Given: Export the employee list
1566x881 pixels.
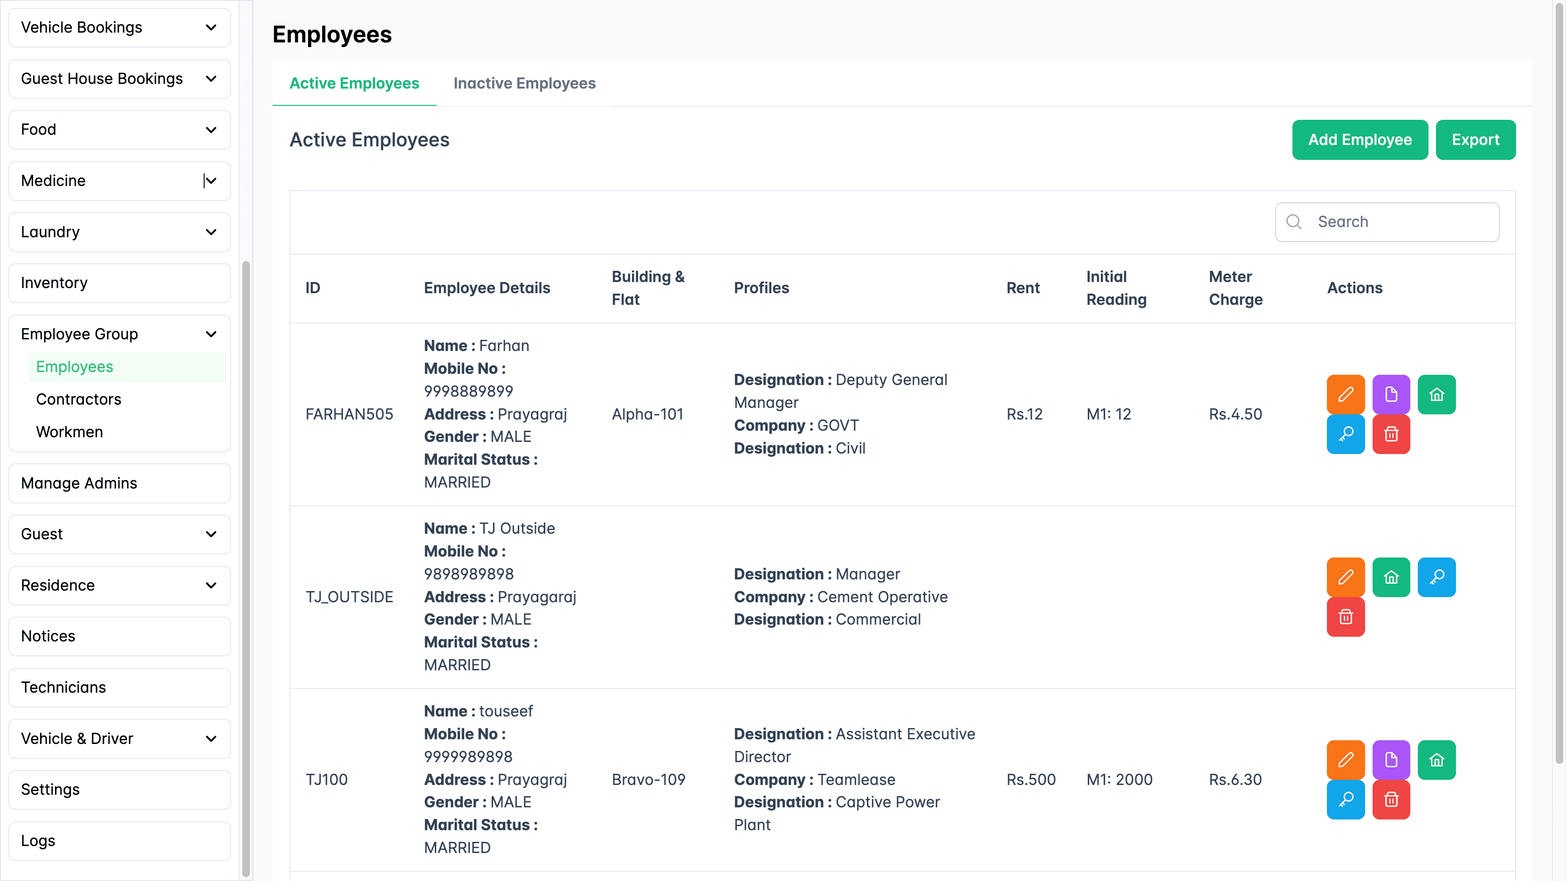Looking at the screenshot, I should pos(1476,139).
